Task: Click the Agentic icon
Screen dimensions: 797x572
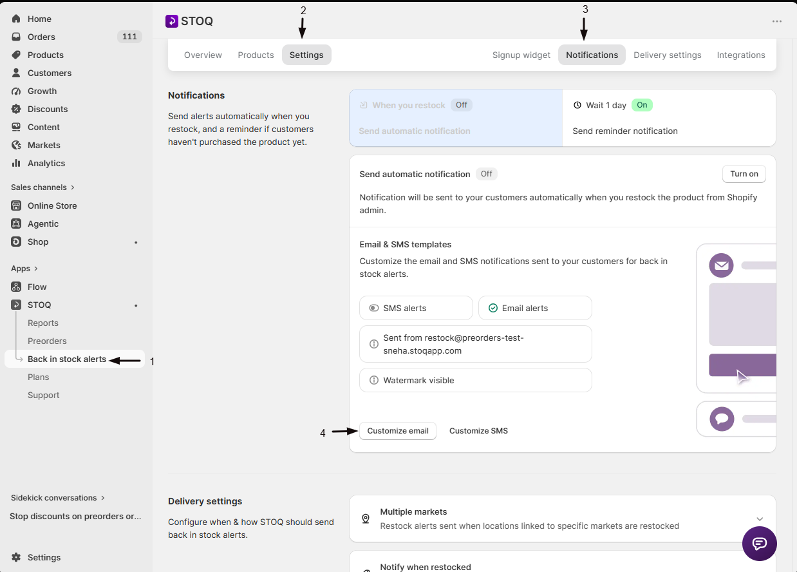Action: point(16,224)
